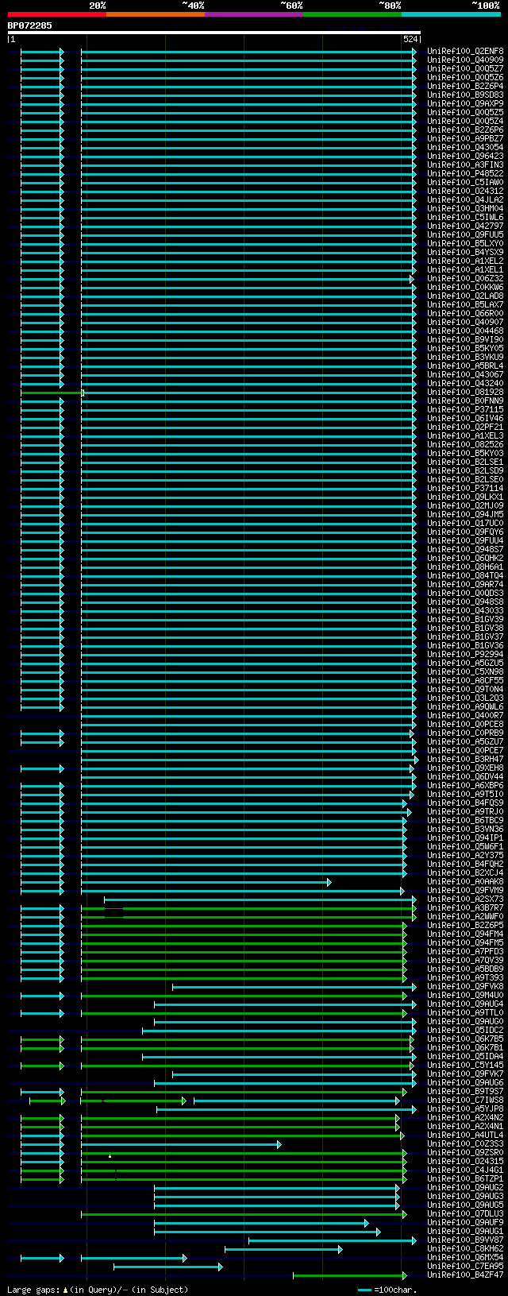The image size is (508, 1296).
Task: Select the UniRef100_A9TRJ0 label
Action: point(465,811)
